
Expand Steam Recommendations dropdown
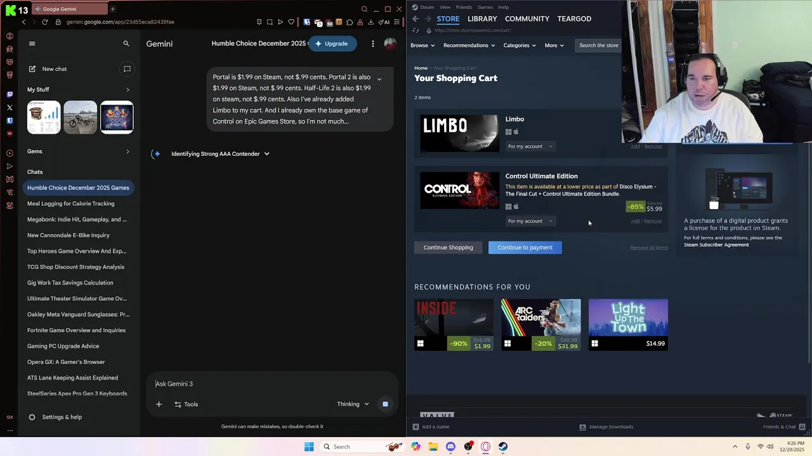pos(469,45)
